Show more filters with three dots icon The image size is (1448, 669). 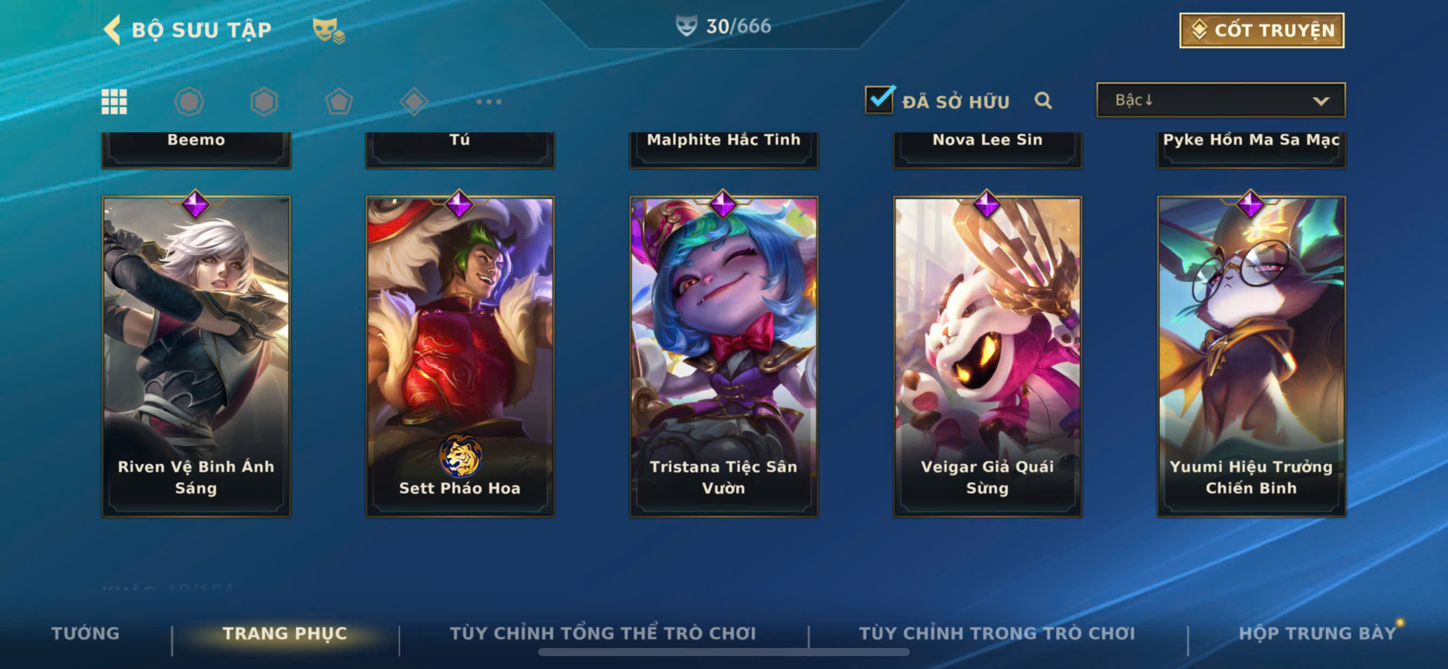coord(489,102)
